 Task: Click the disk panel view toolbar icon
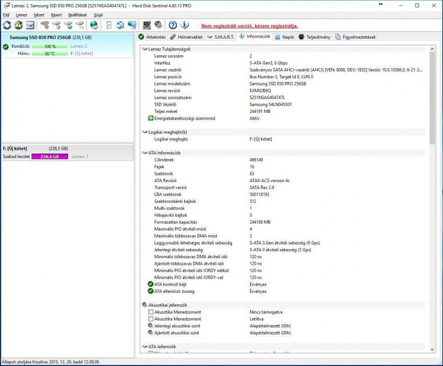pyautogui.click(x=30, y=25)
